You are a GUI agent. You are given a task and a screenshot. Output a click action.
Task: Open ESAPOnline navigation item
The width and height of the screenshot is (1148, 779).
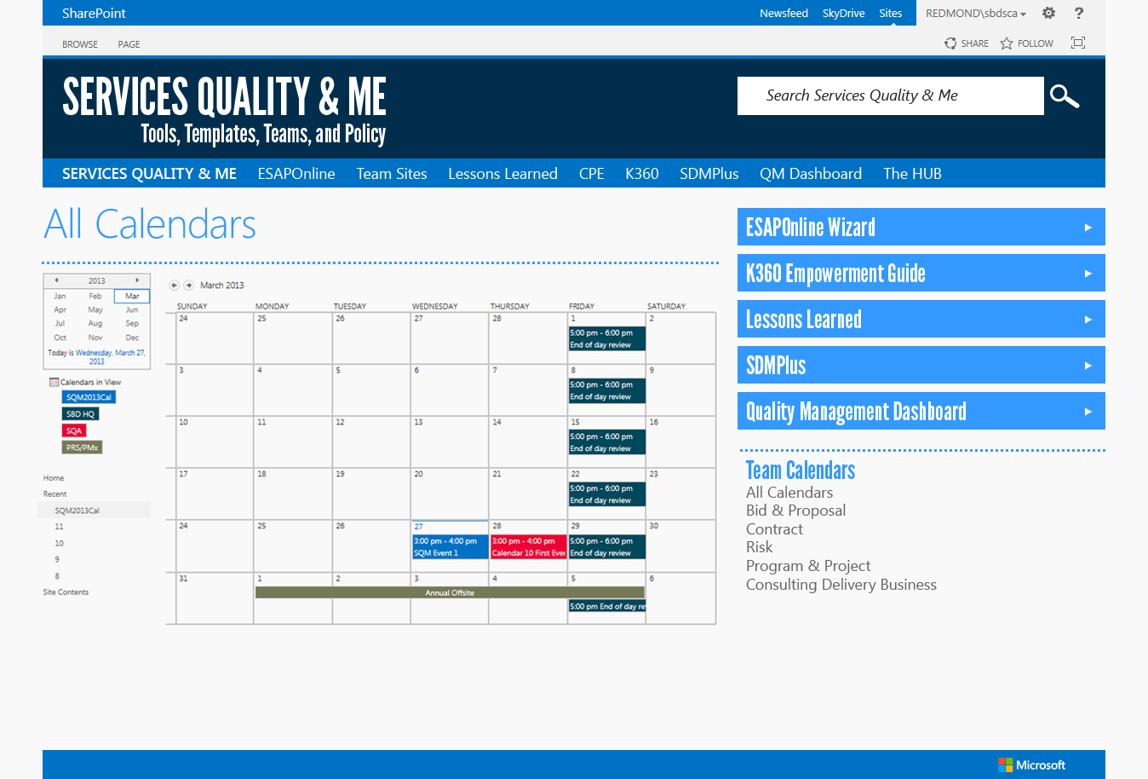coord(296,174)
